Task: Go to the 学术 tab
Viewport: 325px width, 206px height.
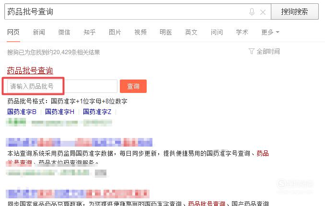Action: pos(242,32)
